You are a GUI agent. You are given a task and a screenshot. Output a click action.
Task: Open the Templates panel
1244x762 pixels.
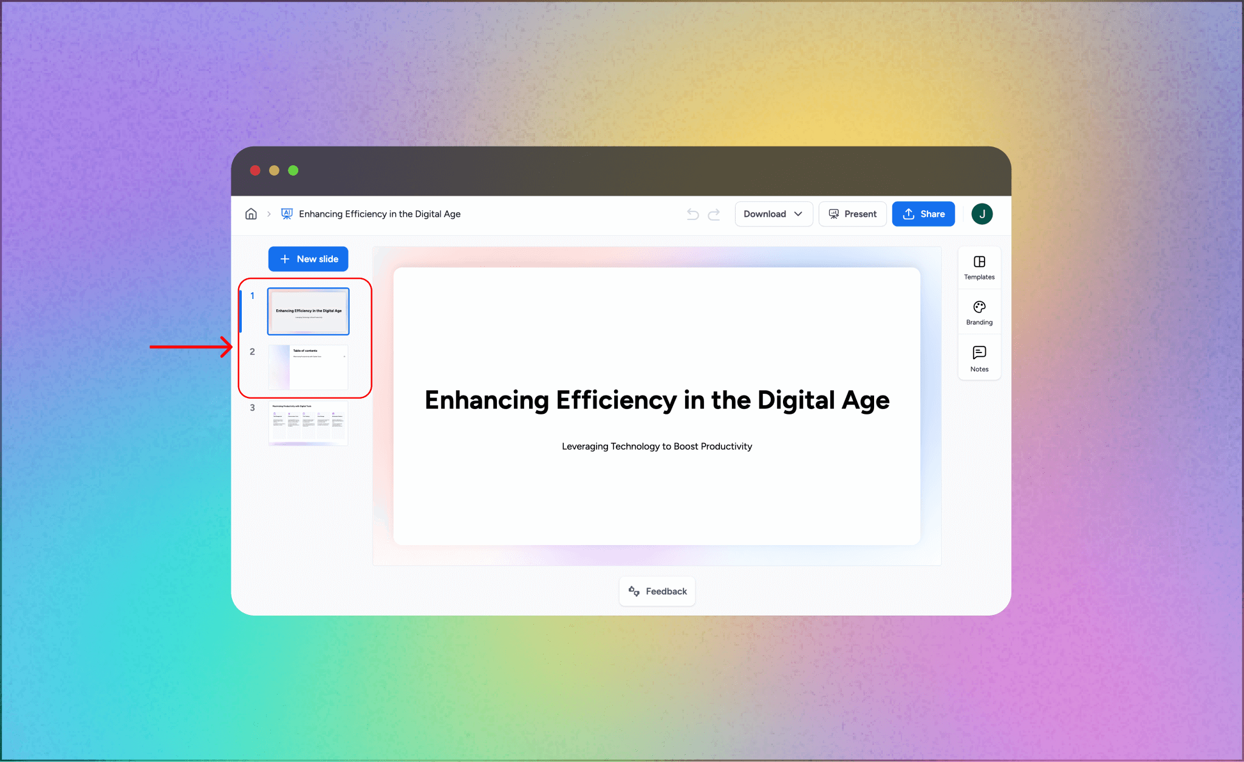click(979, 267)
